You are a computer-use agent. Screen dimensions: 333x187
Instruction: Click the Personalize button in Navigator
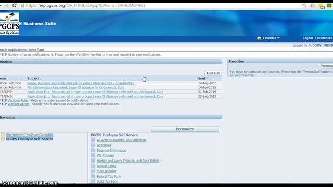[185, 129]
